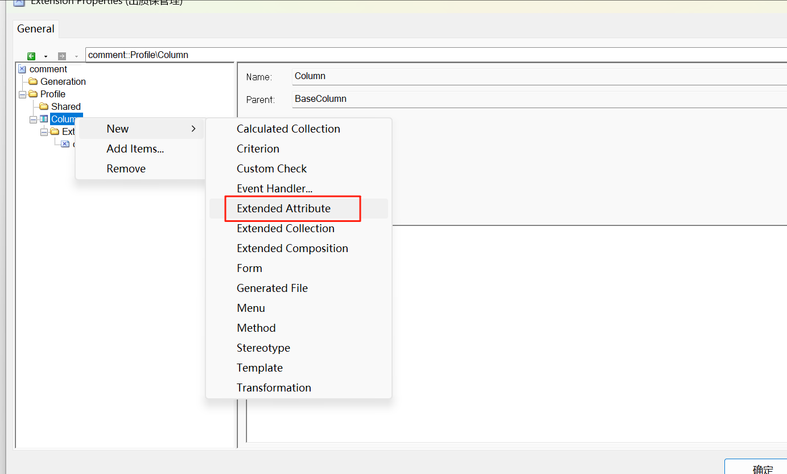This screenshot has width=787, height=474.
Task: Select the Column metaclass table icon
Action: coord(43,119)
